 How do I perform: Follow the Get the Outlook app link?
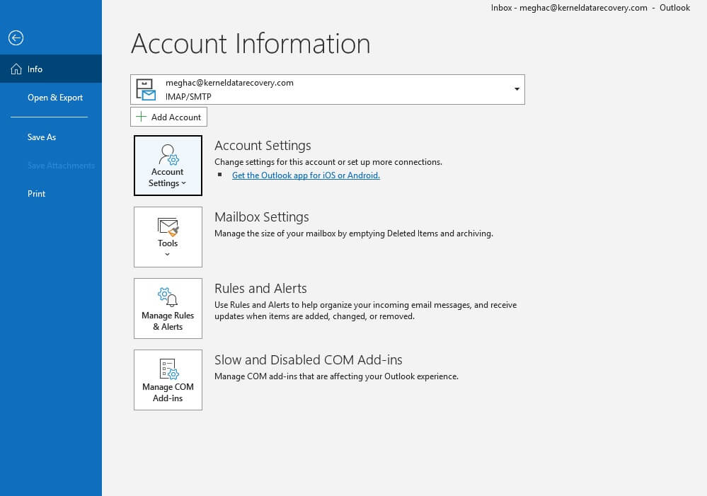(x=306, y=175)
